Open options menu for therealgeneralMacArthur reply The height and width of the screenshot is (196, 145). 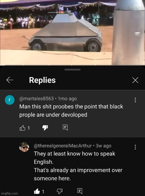click(135, 147)
